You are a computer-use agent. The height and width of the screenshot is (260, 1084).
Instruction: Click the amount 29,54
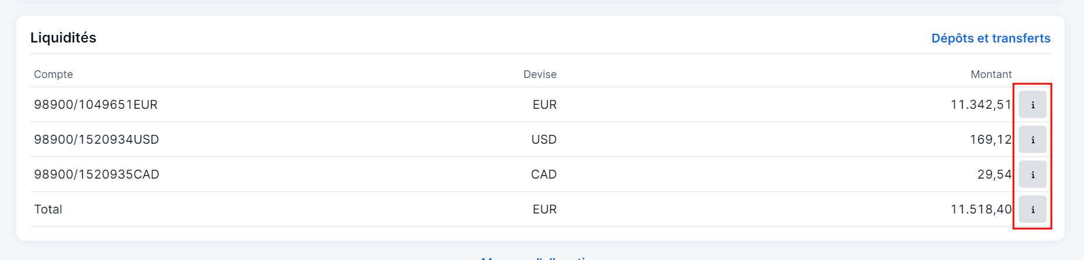click(x=994, y=174)
